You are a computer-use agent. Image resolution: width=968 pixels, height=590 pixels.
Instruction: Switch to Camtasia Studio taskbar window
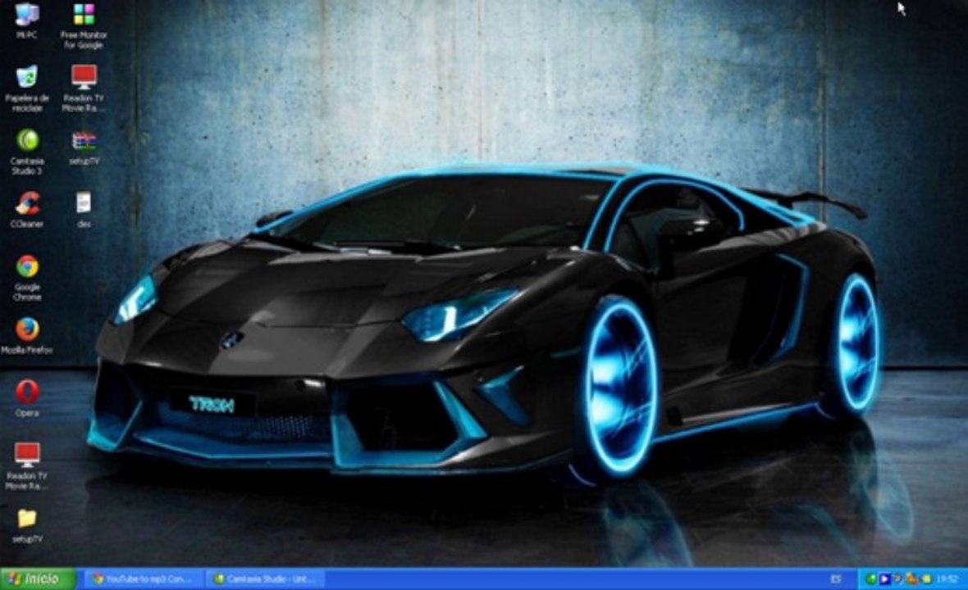267,579
